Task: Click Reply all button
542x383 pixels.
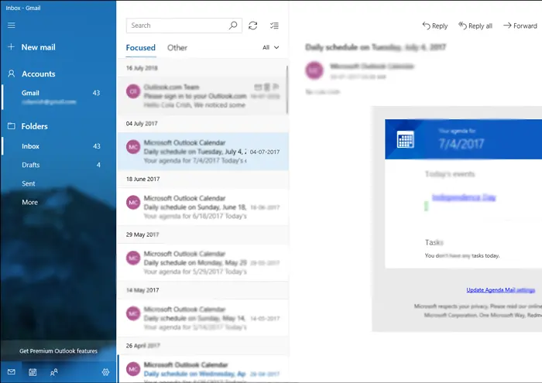Action: [475, 26]
